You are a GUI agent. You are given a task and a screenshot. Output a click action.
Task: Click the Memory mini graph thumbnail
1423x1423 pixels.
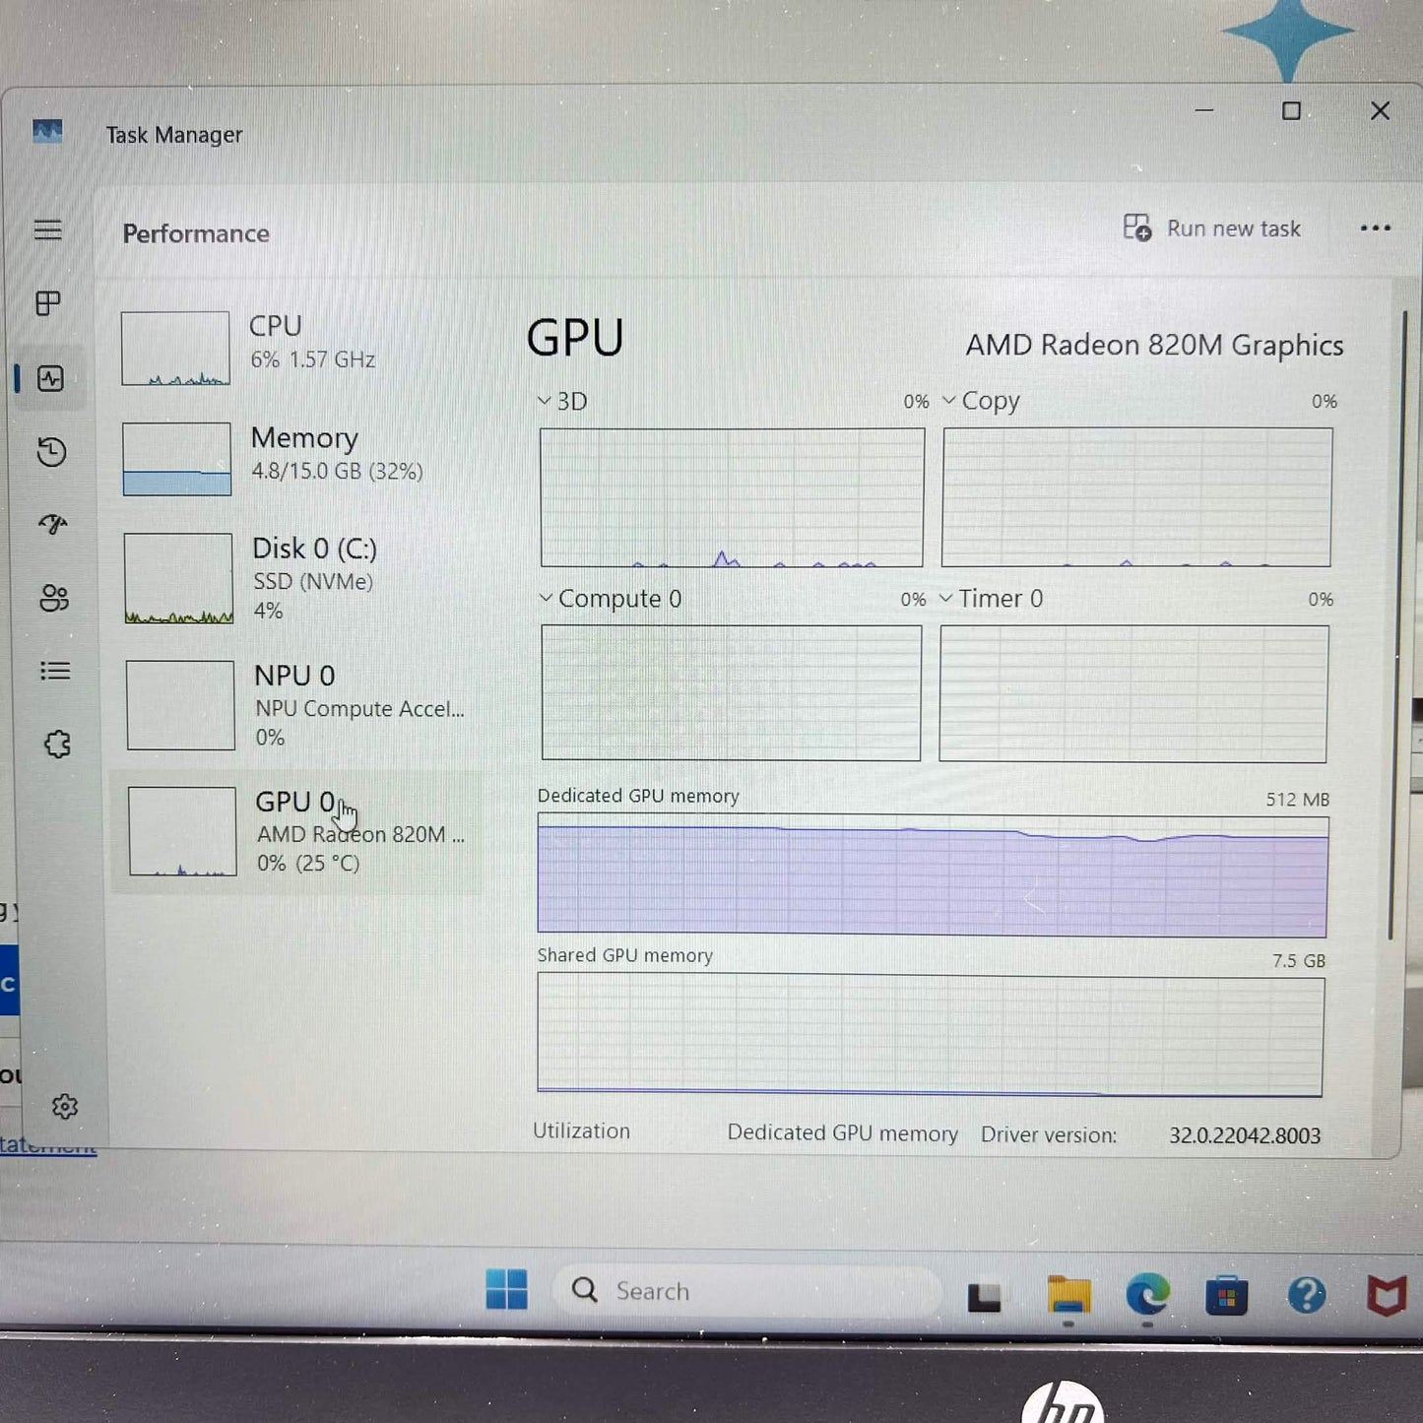tap(177, 459)
